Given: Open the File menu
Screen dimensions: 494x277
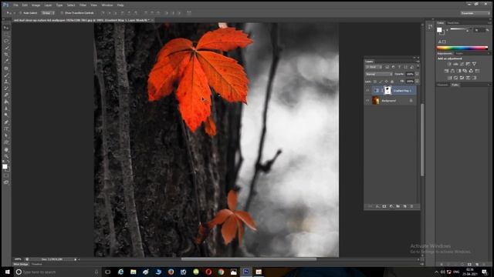Looking at the screenshot, I should [x=15, y=5].
